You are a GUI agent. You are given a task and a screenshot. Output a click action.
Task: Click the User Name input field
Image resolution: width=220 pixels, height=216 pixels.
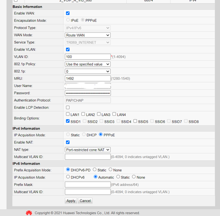(x=88, y=86)
